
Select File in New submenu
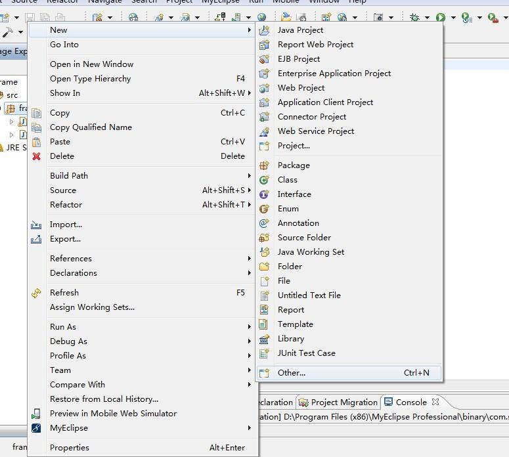tap(349, 281)
